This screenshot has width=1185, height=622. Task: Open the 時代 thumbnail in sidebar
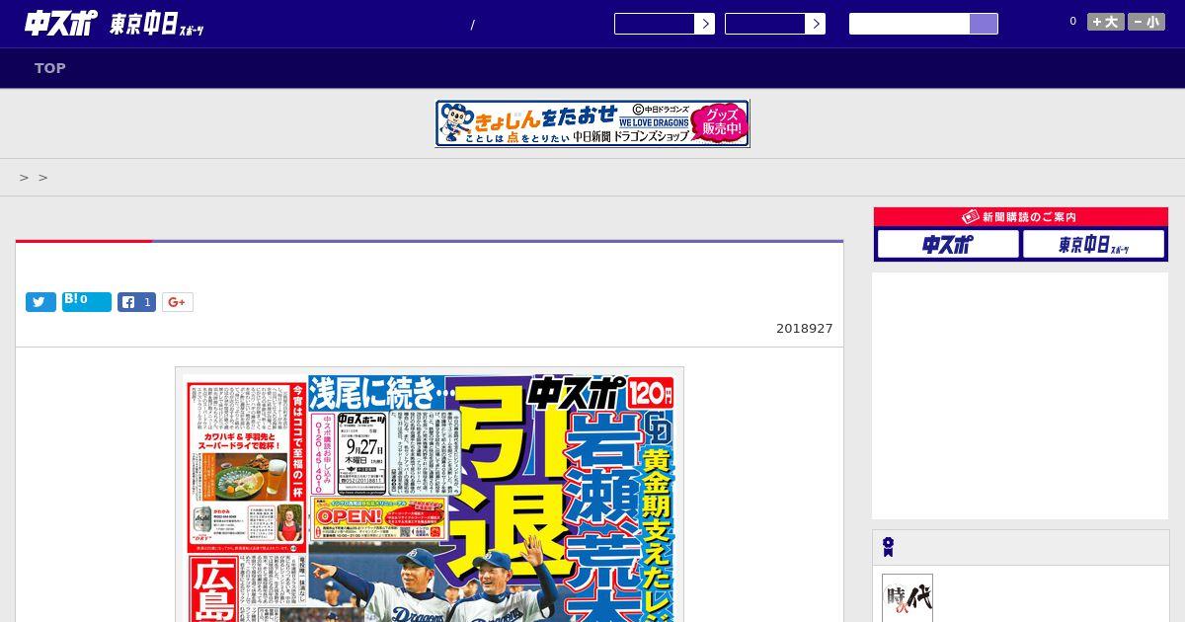(x=908, y=598)
